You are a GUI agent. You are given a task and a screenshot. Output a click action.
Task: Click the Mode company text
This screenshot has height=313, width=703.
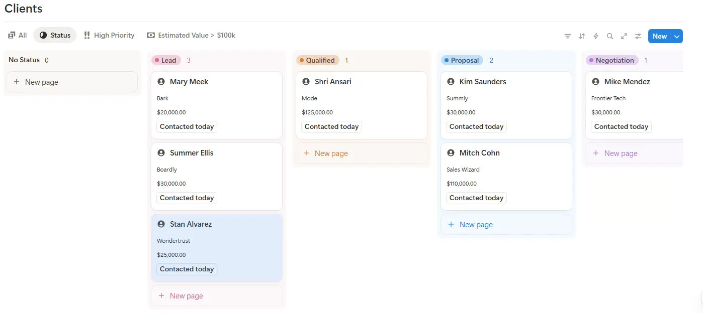(309, 98)
